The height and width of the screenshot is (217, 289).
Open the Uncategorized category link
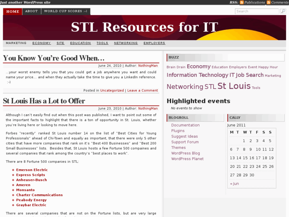point(112,90)
